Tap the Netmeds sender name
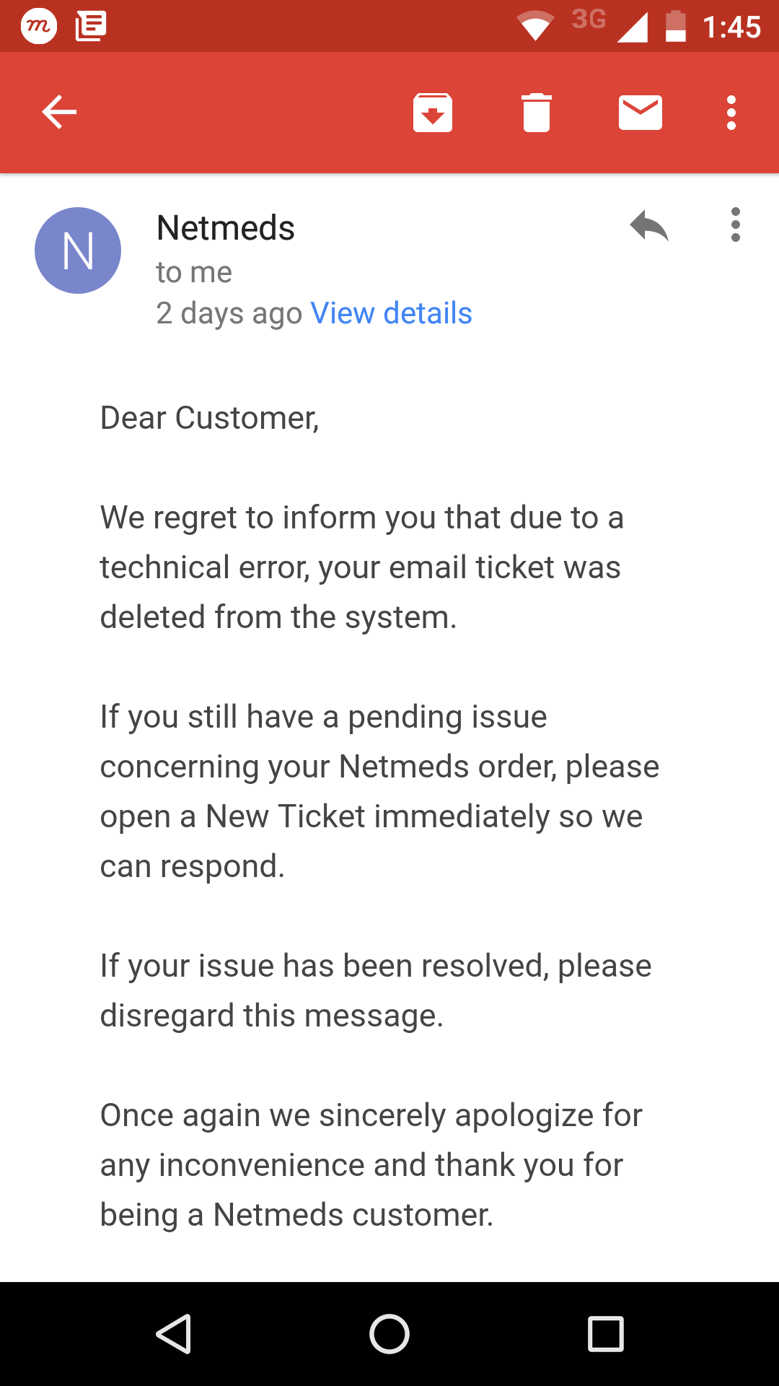Viewport: 779px width, 1386px height. tap(226, 228)
